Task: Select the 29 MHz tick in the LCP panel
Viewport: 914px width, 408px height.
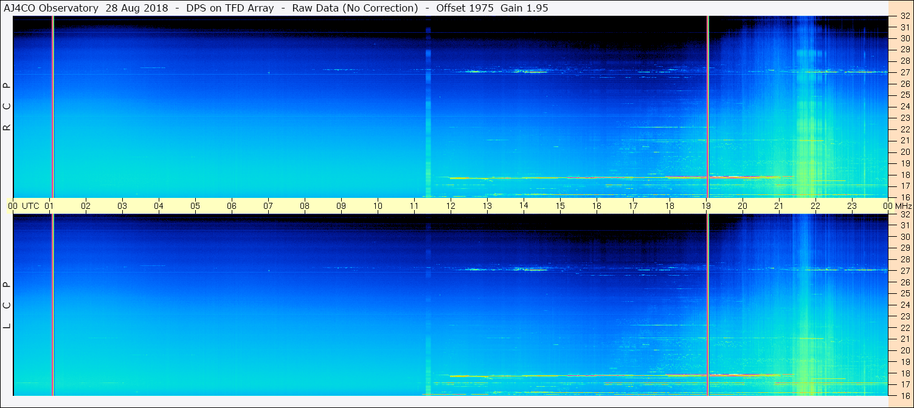Action: pyautogui.click(x=905, y=248)
